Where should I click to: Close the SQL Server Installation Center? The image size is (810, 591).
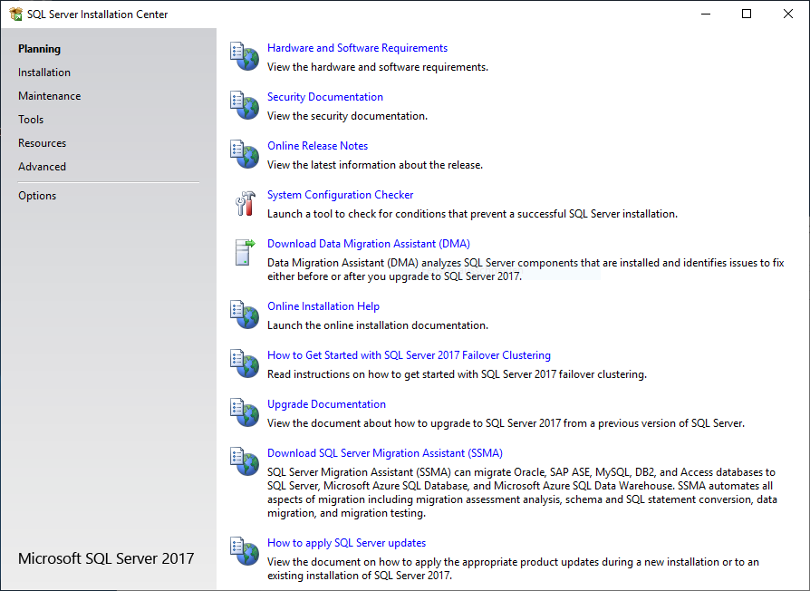[787, 14]
